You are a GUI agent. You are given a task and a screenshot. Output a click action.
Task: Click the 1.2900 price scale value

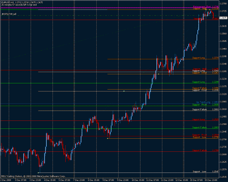pos(223,124)
